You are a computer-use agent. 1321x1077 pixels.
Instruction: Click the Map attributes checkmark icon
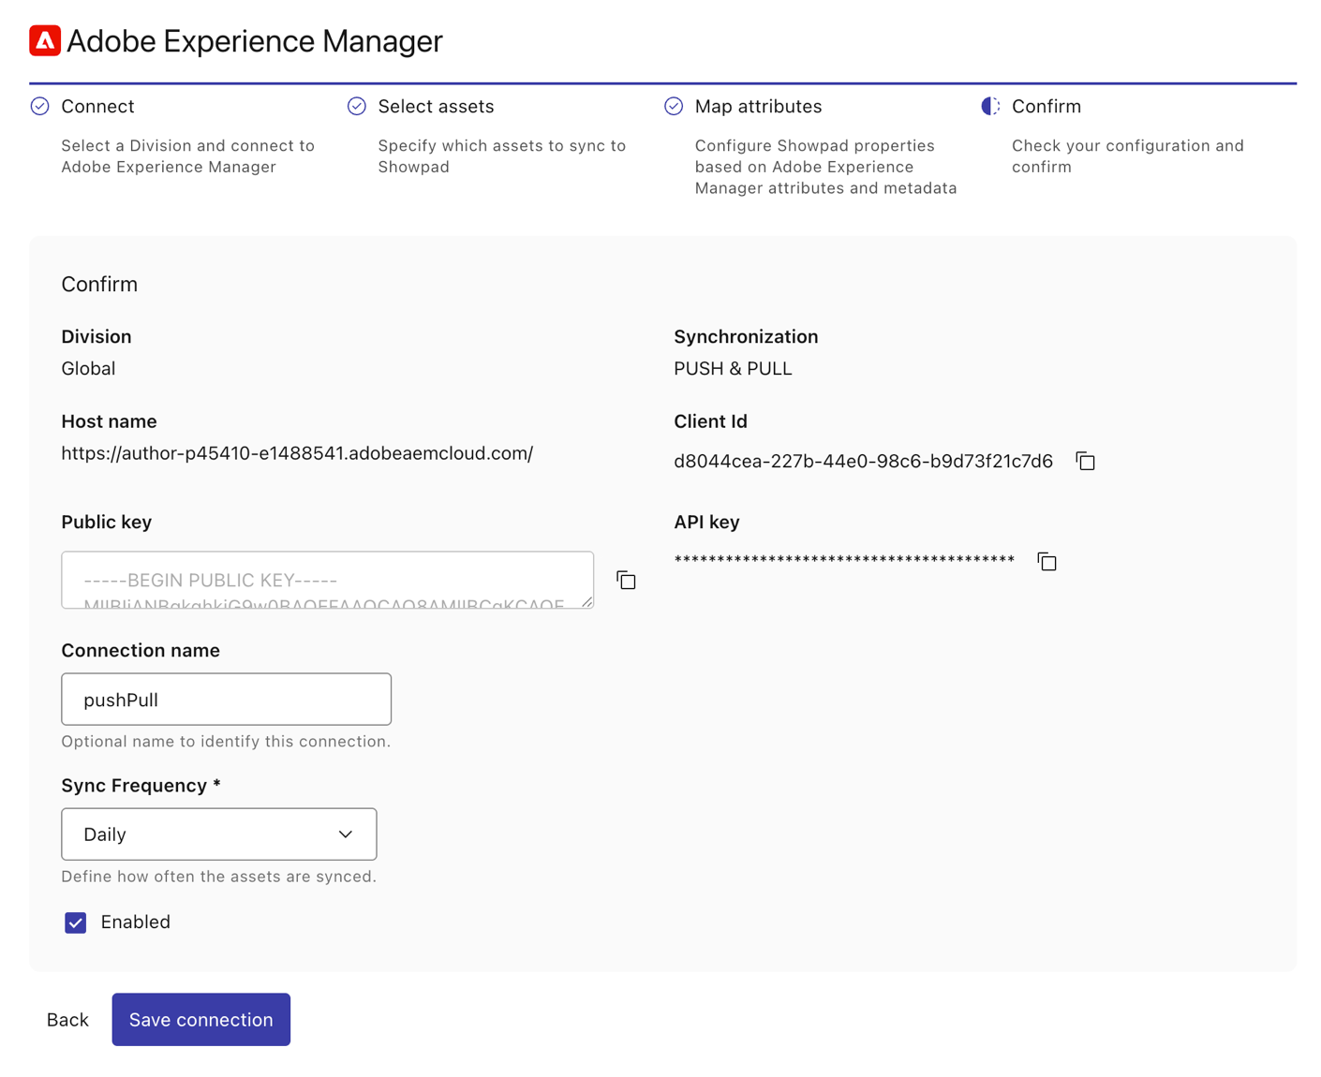click(674, 107)
